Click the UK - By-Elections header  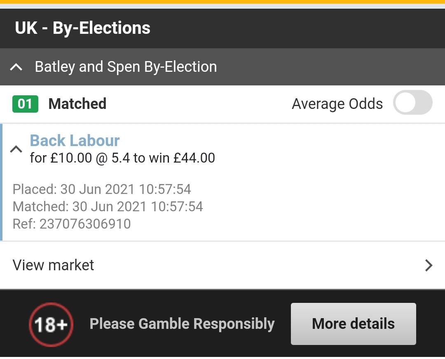point(83,28)
